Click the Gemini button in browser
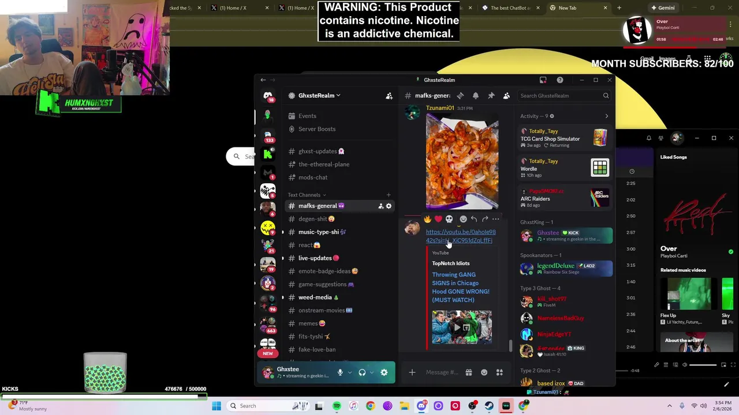 click(x=662, y=8)
